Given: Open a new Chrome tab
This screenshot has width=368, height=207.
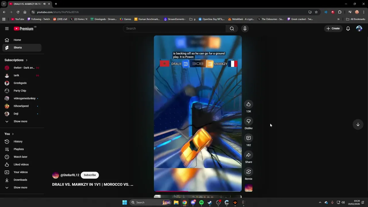Looking at the screenshot, I should 56,4.
